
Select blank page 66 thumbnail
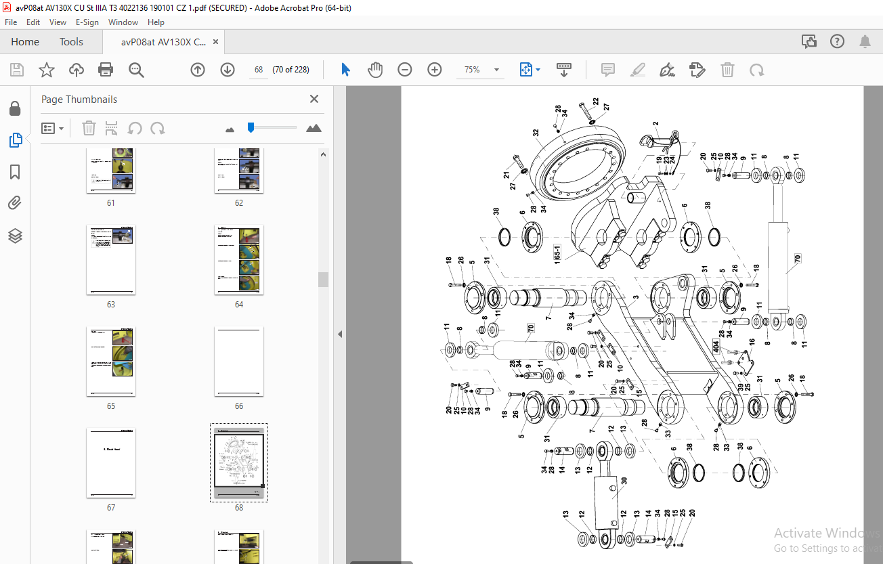coord(239,362)
